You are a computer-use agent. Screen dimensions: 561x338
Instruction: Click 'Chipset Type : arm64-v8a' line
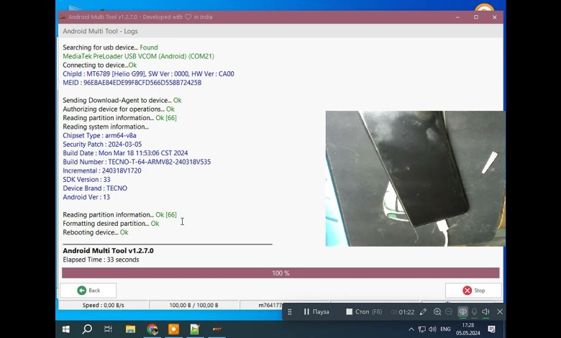99,135
